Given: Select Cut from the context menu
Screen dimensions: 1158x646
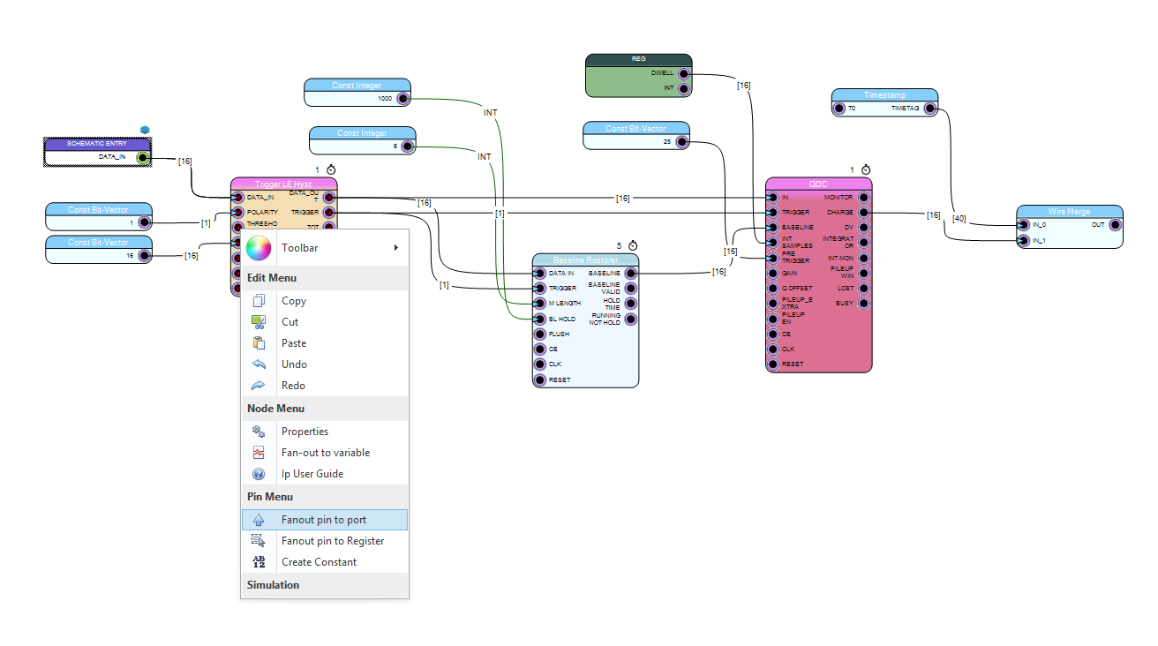Looking at the screenshot, I should [x=325, y=322].
